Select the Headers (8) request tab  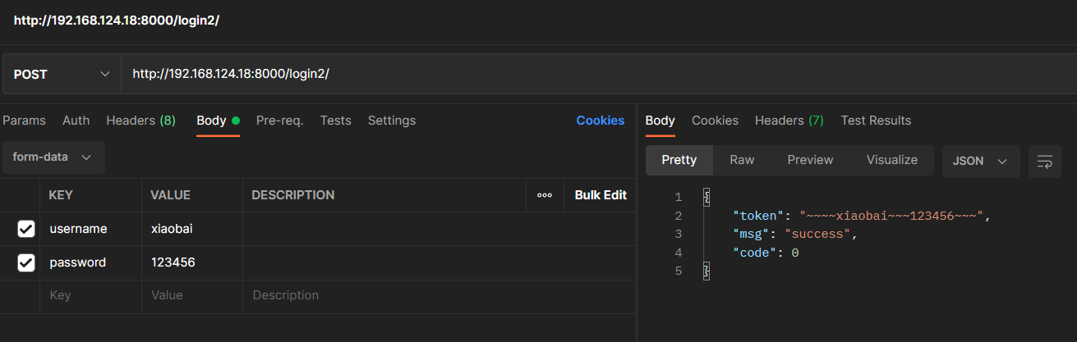(x=140, y=121)
